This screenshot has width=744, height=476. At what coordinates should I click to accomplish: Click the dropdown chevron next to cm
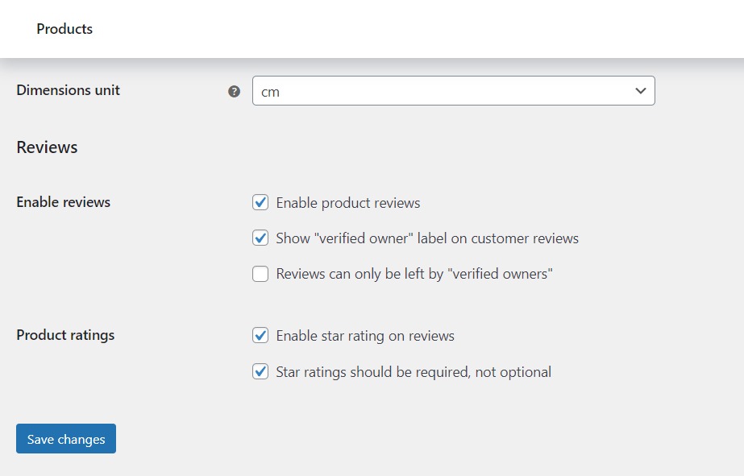[x=641, y=91]
